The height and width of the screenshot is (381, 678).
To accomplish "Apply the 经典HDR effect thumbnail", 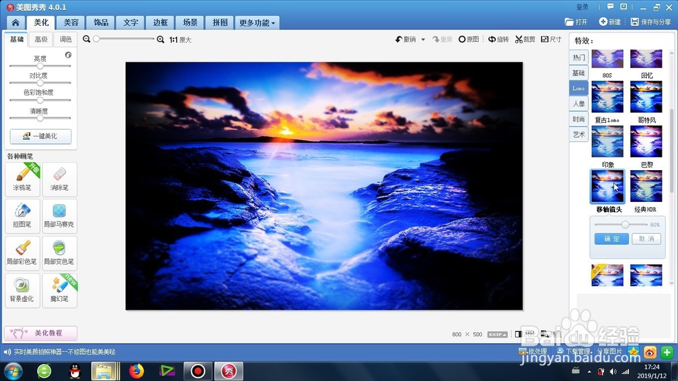I will pyautogui.click(x=646, y=186).
